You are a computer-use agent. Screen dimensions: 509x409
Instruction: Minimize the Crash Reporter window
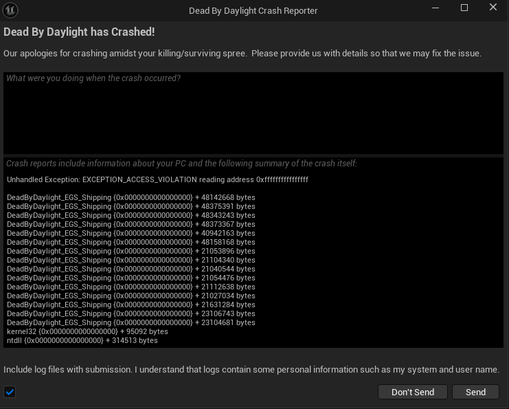click(436, 8)
